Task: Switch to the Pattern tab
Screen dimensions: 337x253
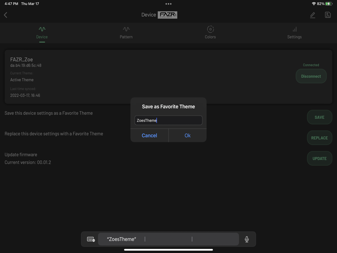Action: (x=126, y=33)
